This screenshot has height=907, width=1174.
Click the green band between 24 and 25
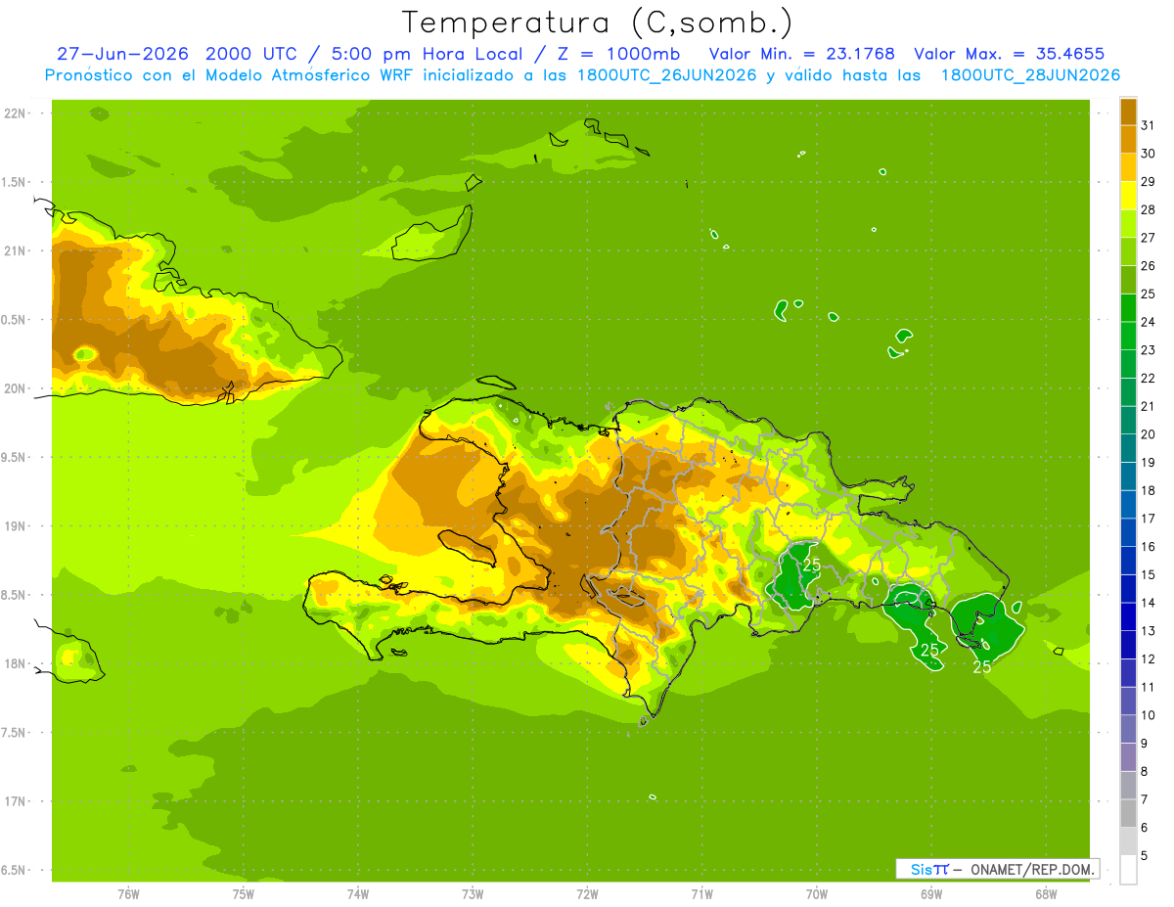(1128, 307)
